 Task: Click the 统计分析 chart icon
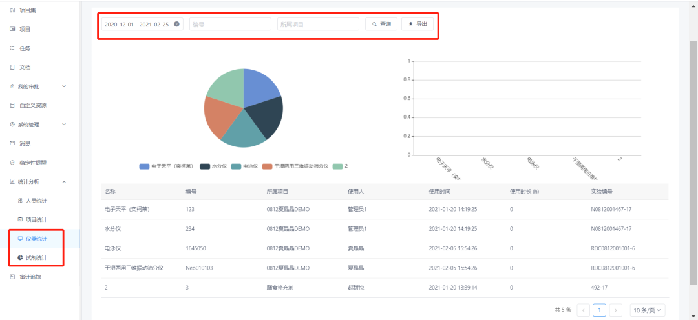tap(12, 182)
